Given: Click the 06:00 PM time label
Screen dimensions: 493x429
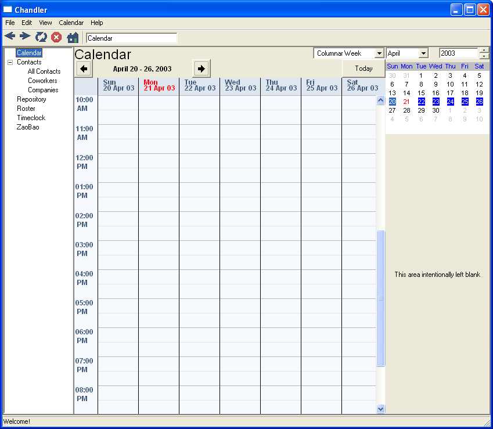Looking at the screenshot, I should click(84, 336).
